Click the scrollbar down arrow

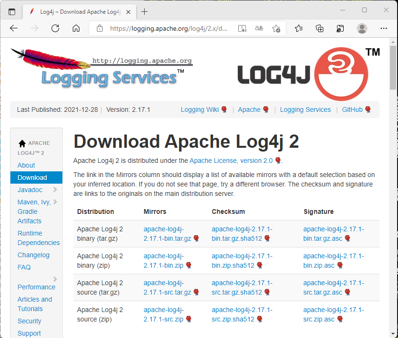[x=393, y=334]
